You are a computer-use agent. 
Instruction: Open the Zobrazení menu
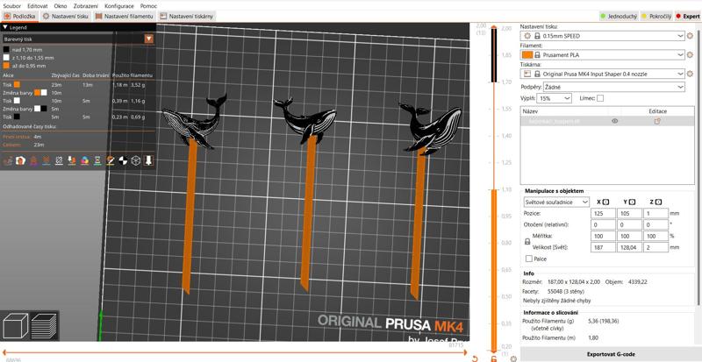click(x=85, y=6)
